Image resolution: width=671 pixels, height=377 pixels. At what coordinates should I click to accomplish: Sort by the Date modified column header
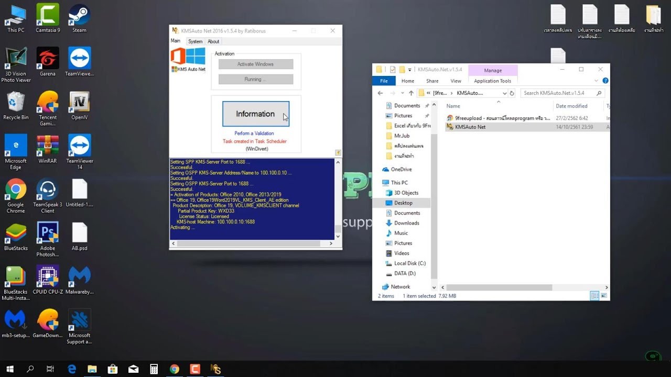571,106
